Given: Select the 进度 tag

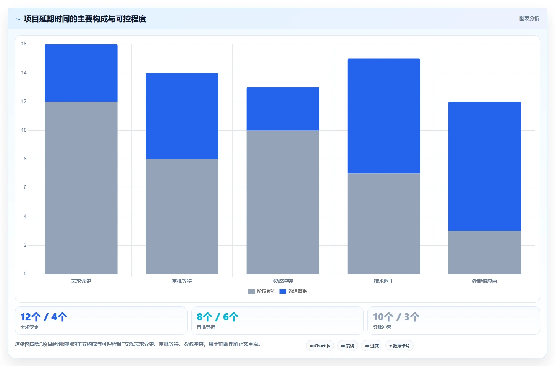Looking at the screenshot, I should (x=372, y=346).
